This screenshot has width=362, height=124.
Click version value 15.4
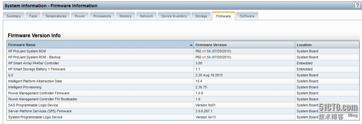pyautogui.click(x=199, y=81)
